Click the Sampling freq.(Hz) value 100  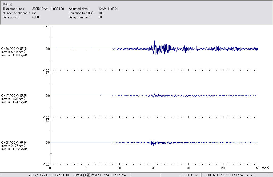click(x=101, y=13)
